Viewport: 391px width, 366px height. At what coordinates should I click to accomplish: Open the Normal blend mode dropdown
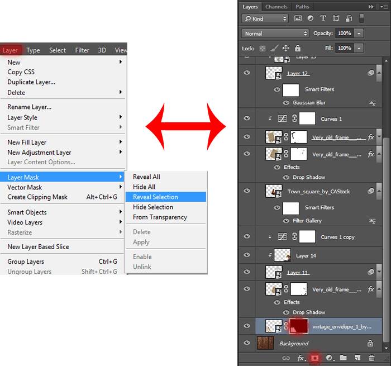(x=275, y=34)
